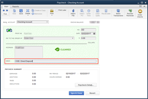Click the Memo field
148x99 pixels.
(x=55, y=61)
